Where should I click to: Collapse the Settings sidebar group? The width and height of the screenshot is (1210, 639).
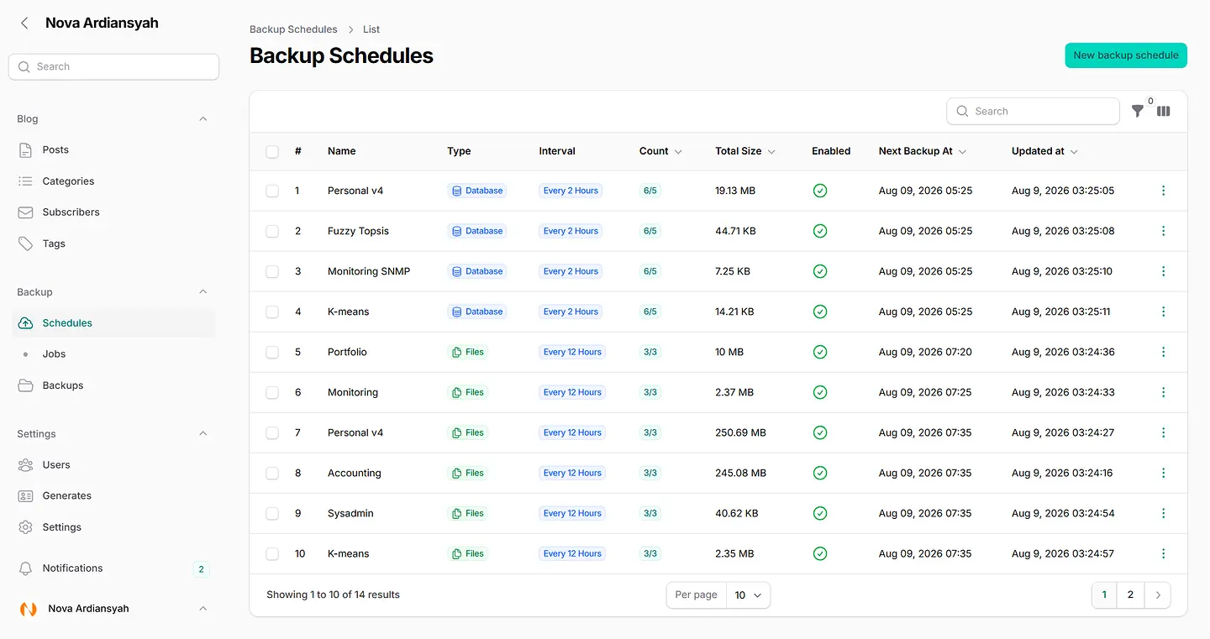pos(203,434)
